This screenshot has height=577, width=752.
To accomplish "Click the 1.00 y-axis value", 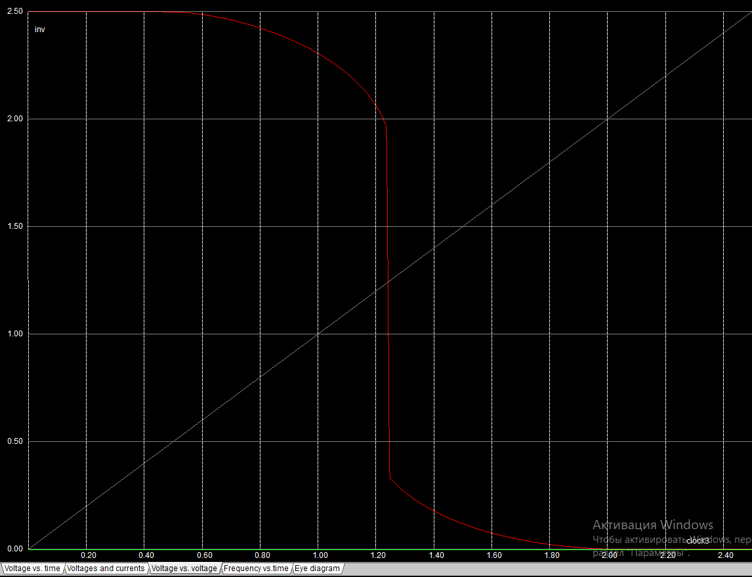I will coord(14,334).
